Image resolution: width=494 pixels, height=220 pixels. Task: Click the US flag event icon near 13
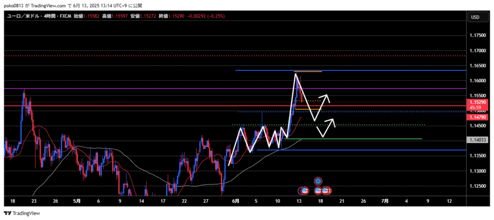pos(304,191)
